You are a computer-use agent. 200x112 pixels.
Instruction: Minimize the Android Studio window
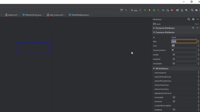coord(184,2)
